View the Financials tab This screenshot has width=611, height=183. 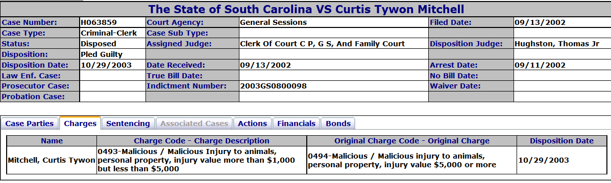296,124
